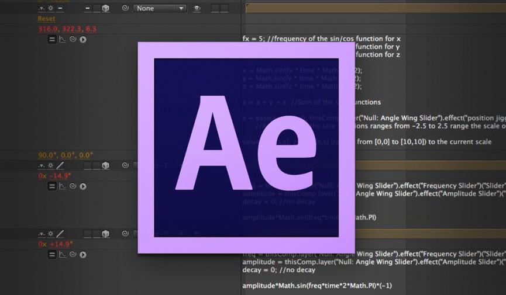Click the dash quality switch in None parent row
The height and width of the screenshot is (295, 506).
(x=60, y=8)
